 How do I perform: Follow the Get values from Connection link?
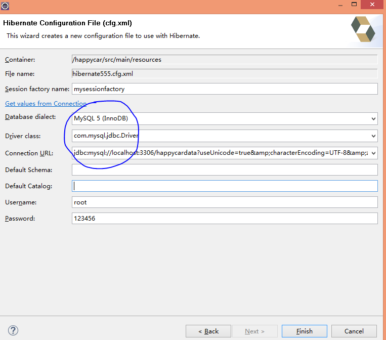pos(46,103)
